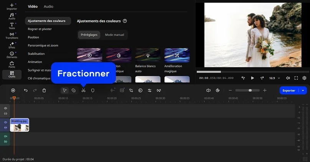The height and width of the screenshot is (162, 310).
Task: Click the Fractionner scissors tool
Action: point(83,91)
